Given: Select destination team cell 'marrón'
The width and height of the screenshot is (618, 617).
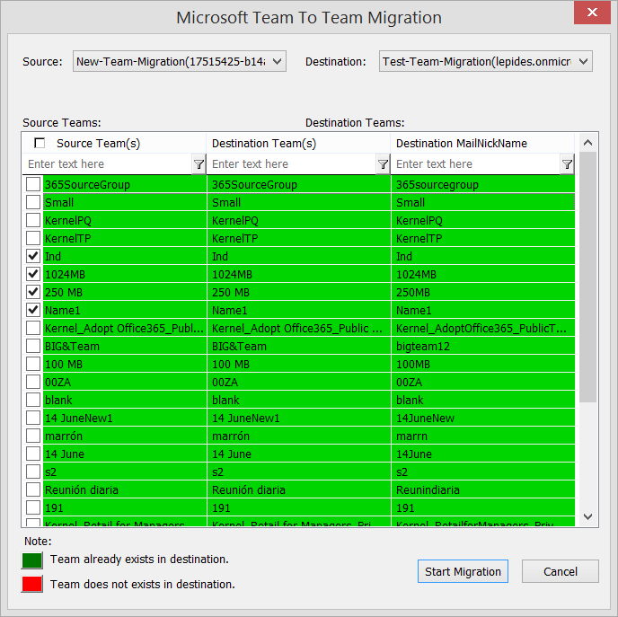Looking at the screenshot, I should point(299,436).
